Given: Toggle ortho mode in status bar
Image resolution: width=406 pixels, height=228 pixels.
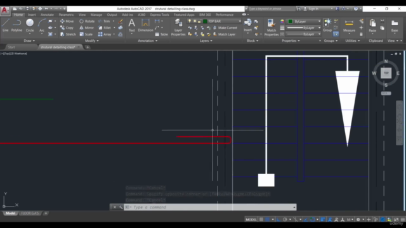Looking at the screenshot, I should (x=278, y=220).
